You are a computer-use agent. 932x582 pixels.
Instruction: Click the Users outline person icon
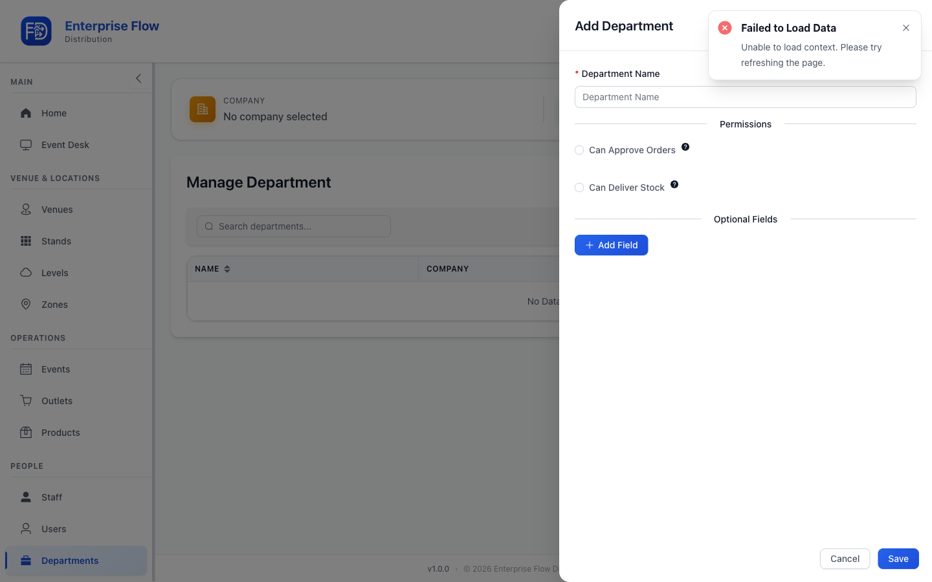tap(26, 529)
